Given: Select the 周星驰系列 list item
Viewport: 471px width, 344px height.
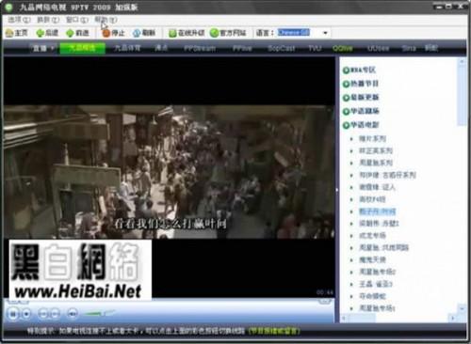Looking at the screenshot, I should point(376,163).
